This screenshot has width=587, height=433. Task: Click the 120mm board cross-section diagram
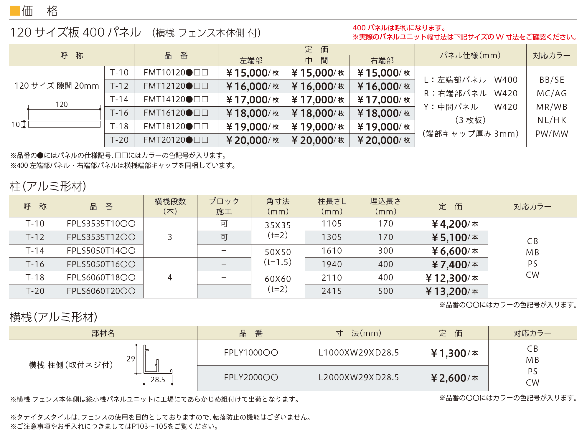point(57,115)
